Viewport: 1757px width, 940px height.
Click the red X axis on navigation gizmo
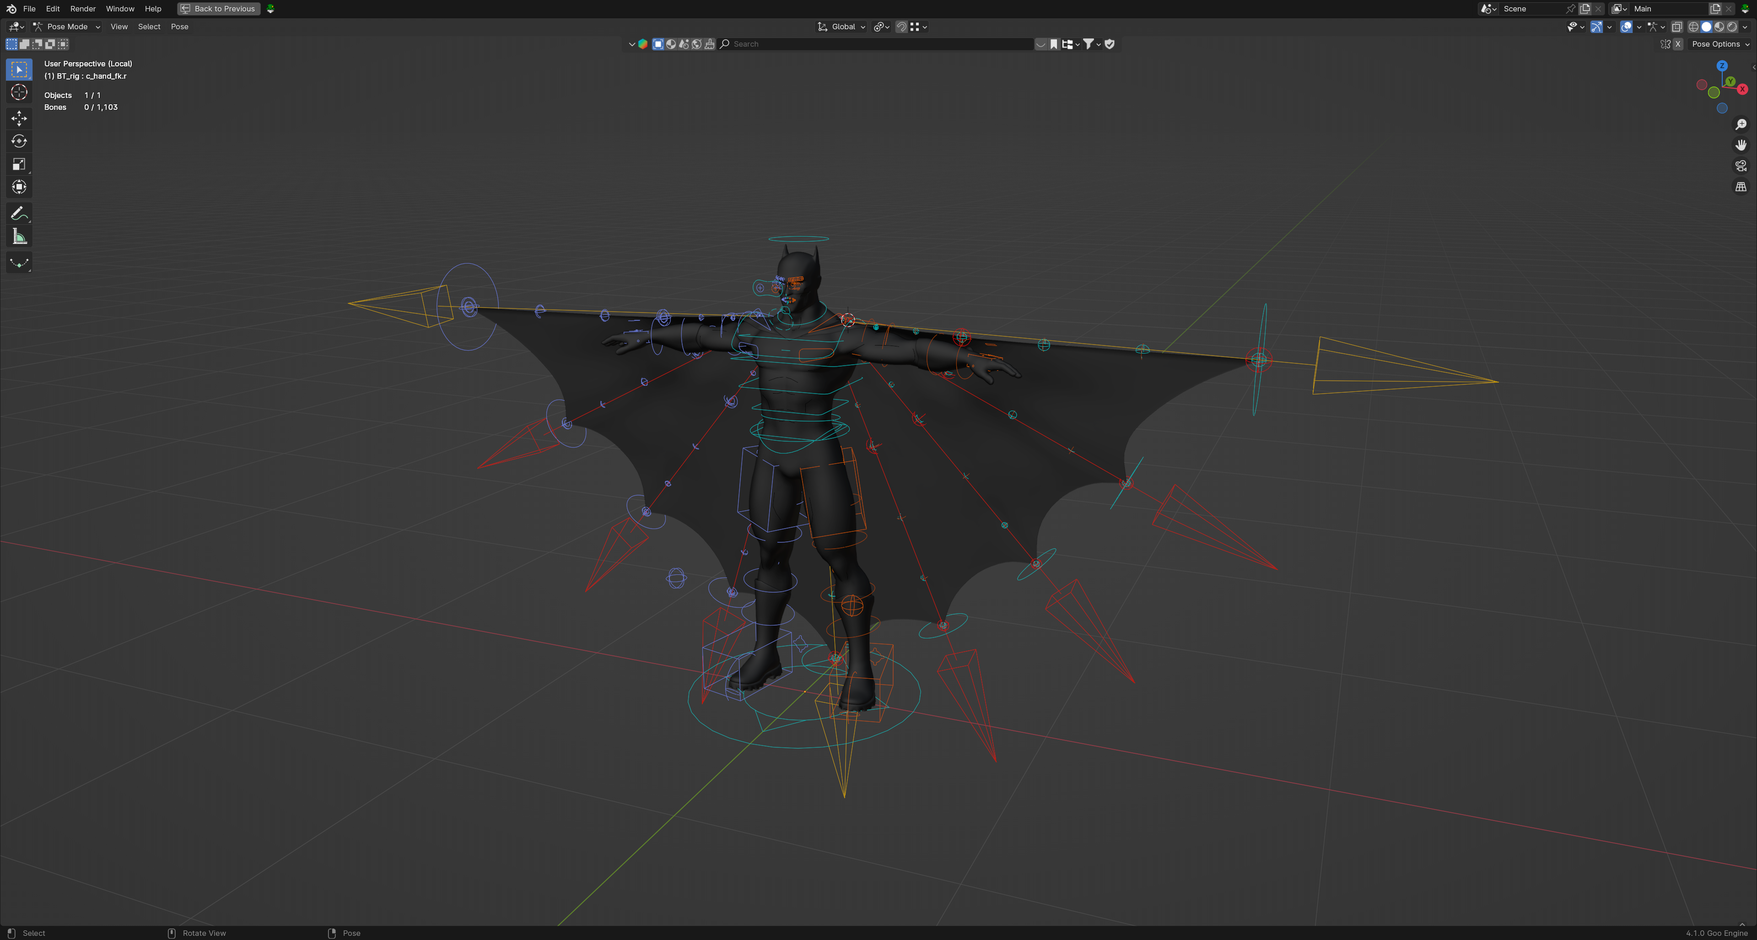(1742, 89)
